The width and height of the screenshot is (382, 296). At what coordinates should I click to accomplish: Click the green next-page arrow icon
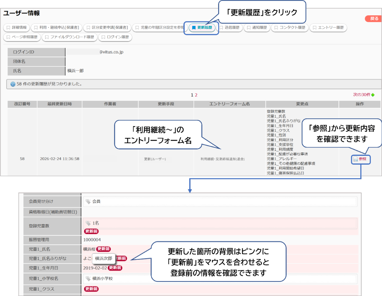click(x=373, y=95)
